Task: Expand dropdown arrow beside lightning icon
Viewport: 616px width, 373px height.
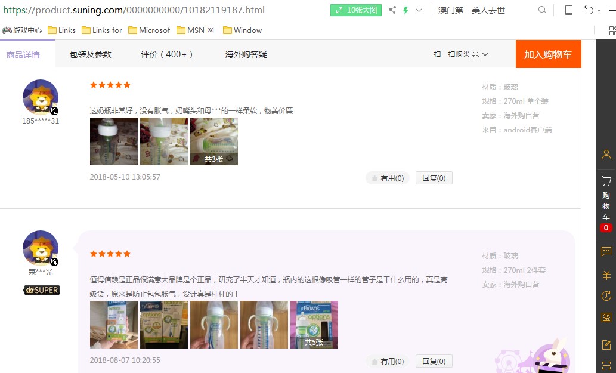Action: (419, 10)
